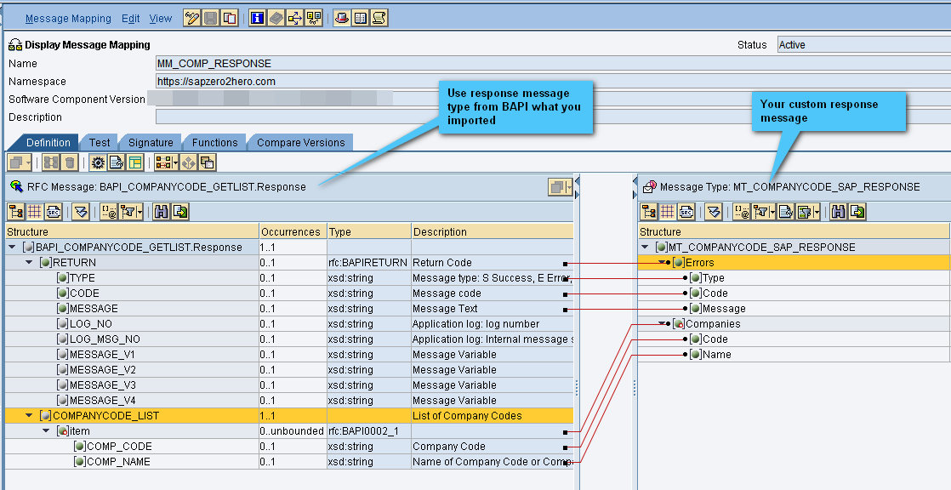Click the red hat icon in top toolbar
This screenshot has width=951, height=490.
(341, 18)
